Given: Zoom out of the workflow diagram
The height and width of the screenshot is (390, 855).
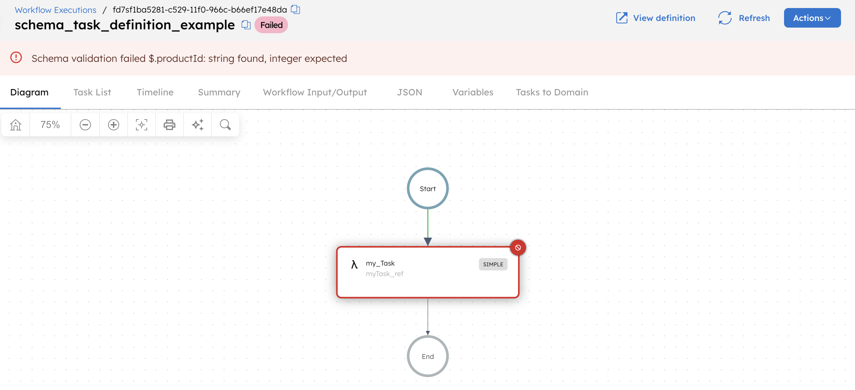Looking at the screenshot, I should click(x=85, y=124).
